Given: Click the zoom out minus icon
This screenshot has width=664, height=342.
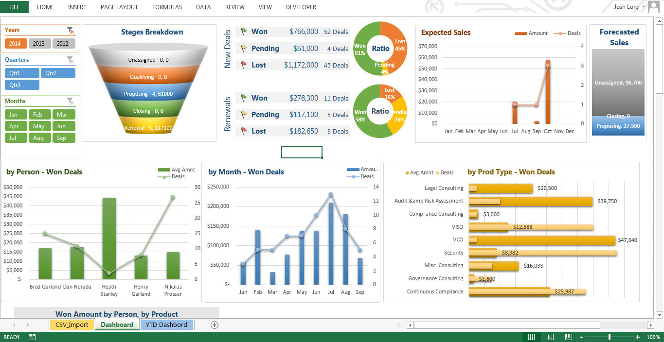Looking at the screenshot, I should point(581,337).
